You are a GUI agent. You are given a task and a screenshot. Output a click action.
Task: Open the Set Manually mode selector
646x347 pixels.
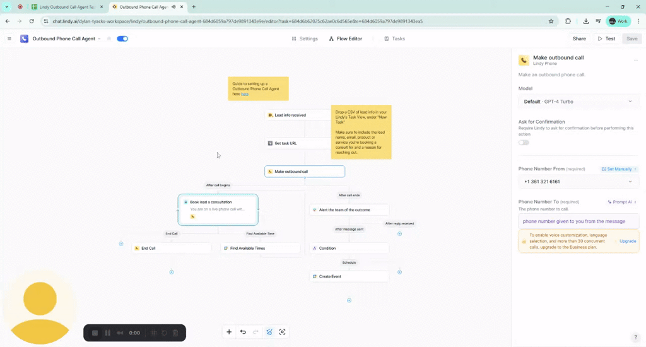click(x=618, y=169)
